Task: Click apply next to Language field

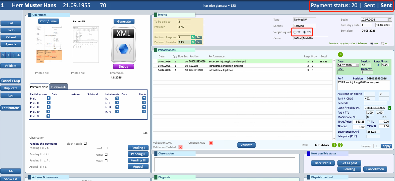Action: 386,146
